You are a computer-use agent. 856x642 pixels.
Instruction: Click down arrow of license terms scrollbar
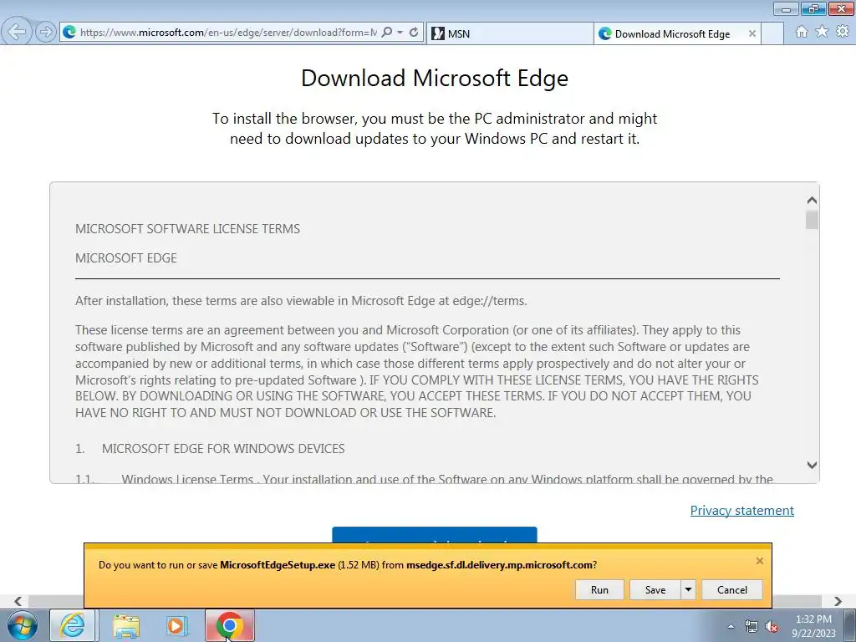click(812, 465)
